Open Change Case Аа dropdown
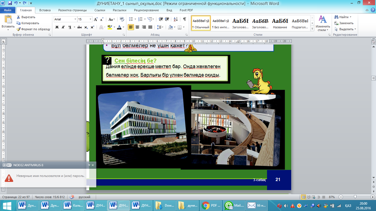 pyautogui.click(x=111, y=19)
